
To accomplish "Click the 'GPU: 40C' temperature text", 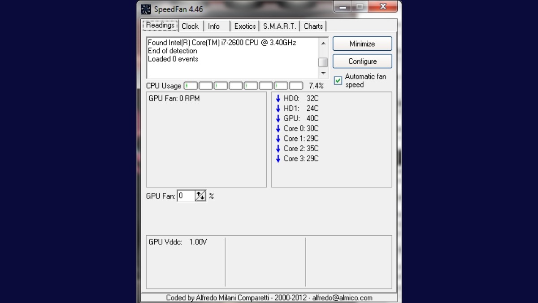I will (301, 119).
